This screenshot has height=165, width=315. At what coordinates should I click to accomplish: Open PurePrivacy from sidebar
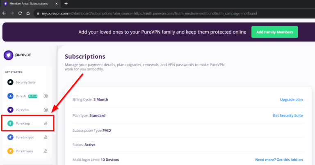pos(24,151)
